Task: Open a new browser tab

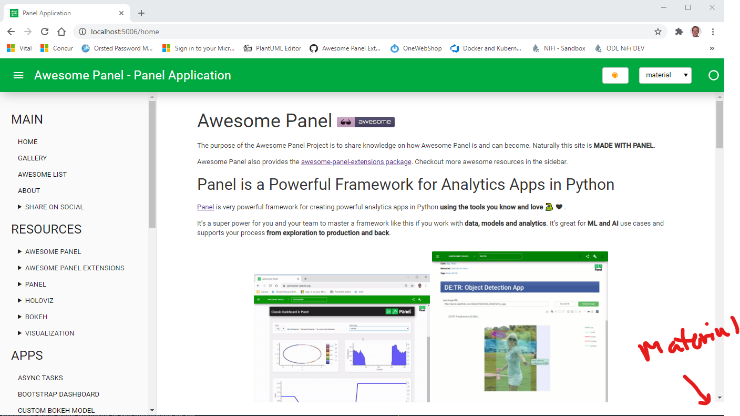Action: tap(141, 13)
